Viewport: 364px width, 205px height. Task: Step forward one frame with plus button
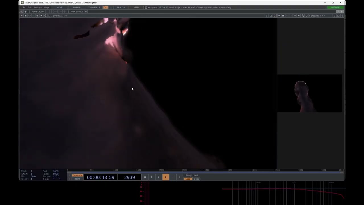(x=179, y=177)
